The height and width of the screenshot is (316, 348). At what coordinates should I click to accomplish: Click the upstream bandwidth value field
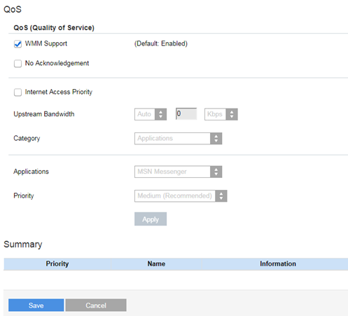[x=186, y=114]
